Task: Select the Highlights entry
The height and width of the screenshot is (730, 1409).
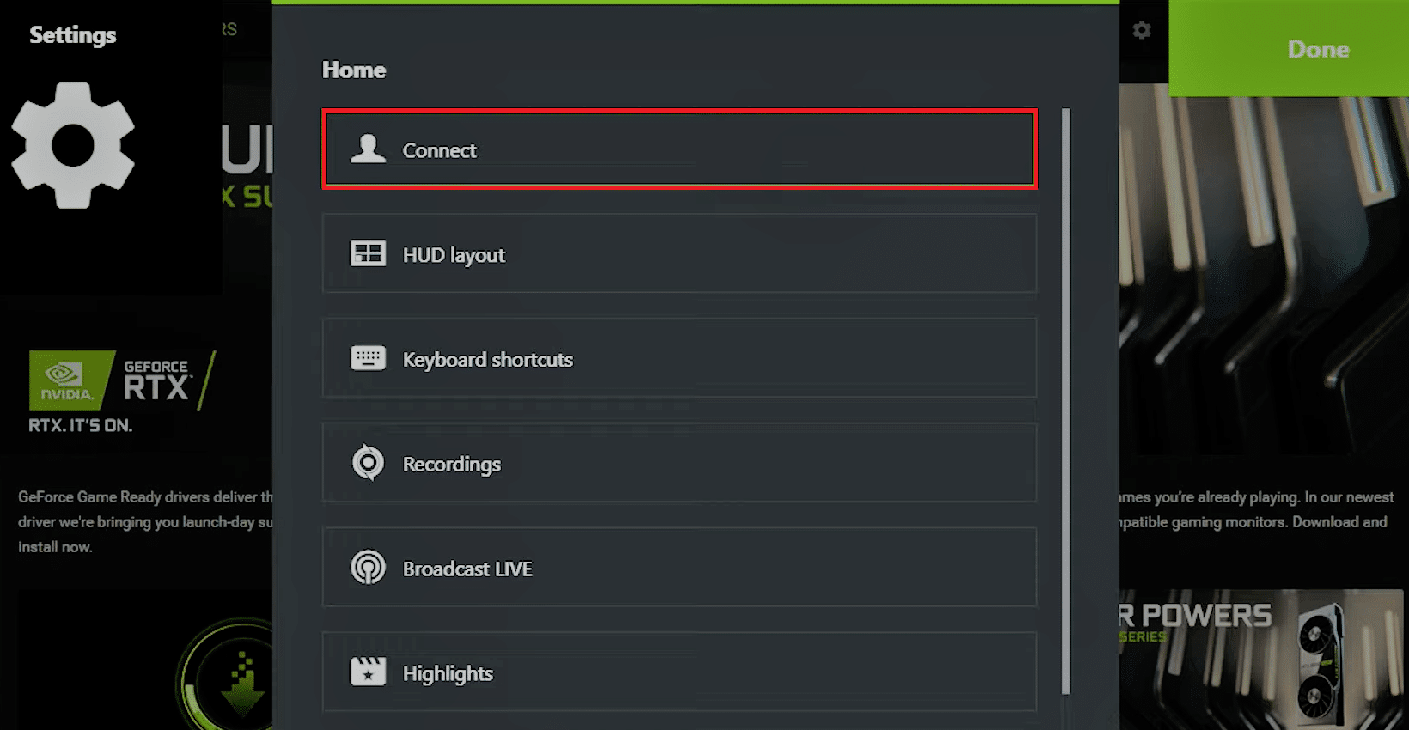Action: click(x=679, y=672)
